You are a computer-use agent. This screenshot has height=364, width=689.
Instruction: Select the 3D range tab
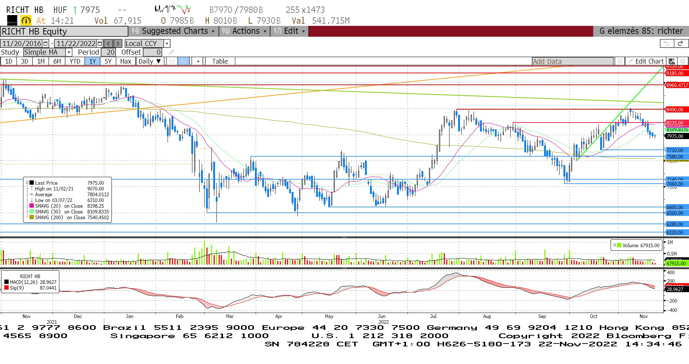coord(24,61)
